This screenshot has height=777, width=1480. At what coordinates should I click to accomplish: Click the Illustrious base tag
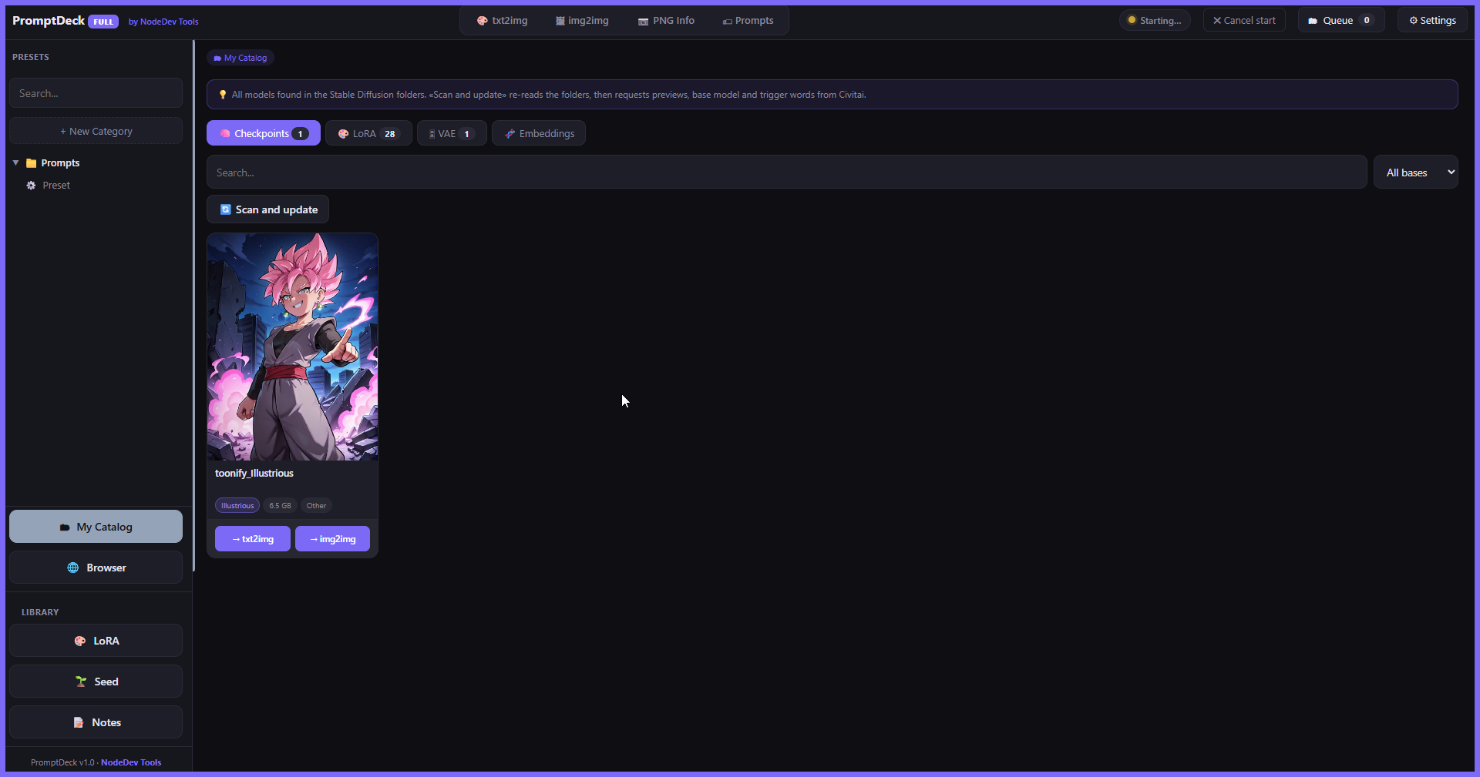pyautogui.click(x=237, y=506)
